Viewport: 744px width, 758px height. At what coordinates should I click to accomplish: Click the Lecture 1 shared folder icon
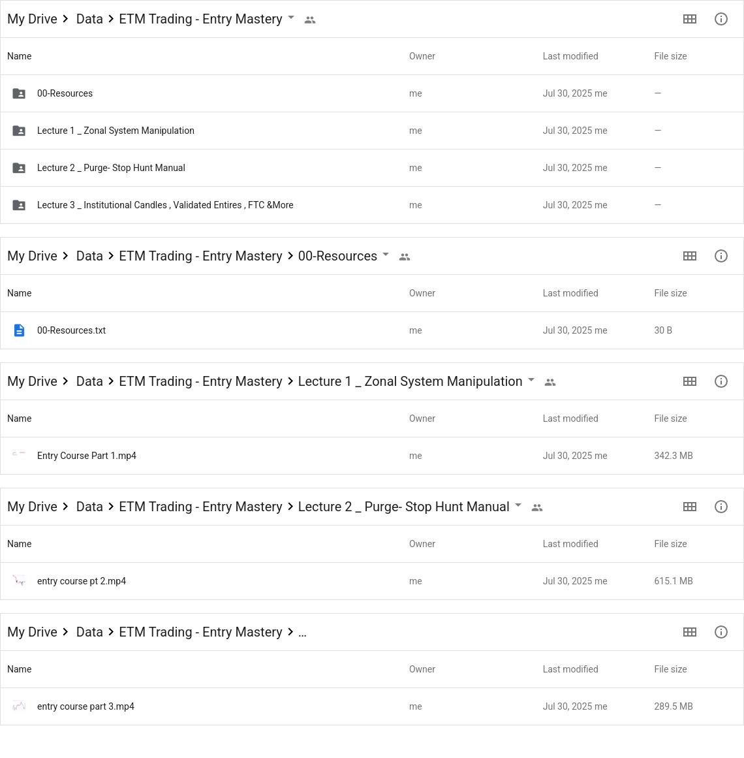[x=19, y=131]
